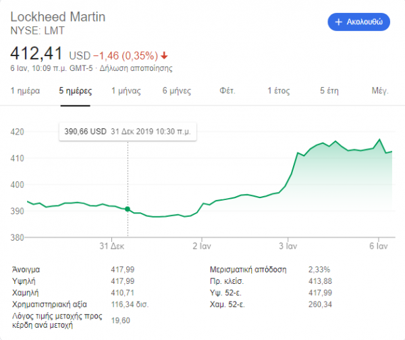Click the 6 Ιαν axis label
The image size is (405, 340).
tap(379, 246)
